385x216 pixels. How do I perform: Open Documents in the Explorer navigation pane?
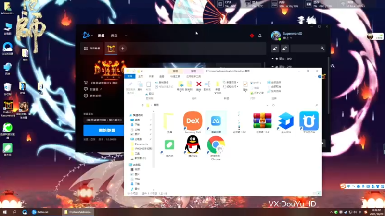pyautogui.click(x=141, y=144)
